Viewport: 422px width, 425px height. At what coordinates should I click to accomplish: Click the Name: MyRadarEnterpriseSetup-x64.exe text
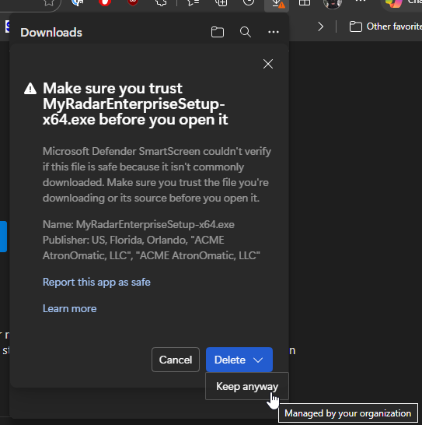138,224
